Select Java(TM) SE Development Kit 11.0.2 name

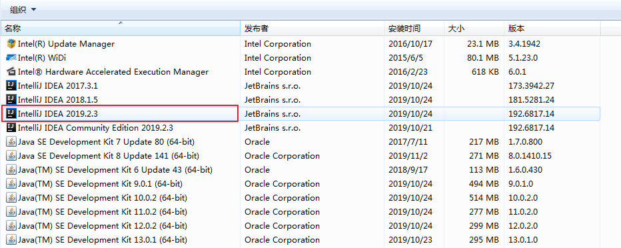point(103,211)
